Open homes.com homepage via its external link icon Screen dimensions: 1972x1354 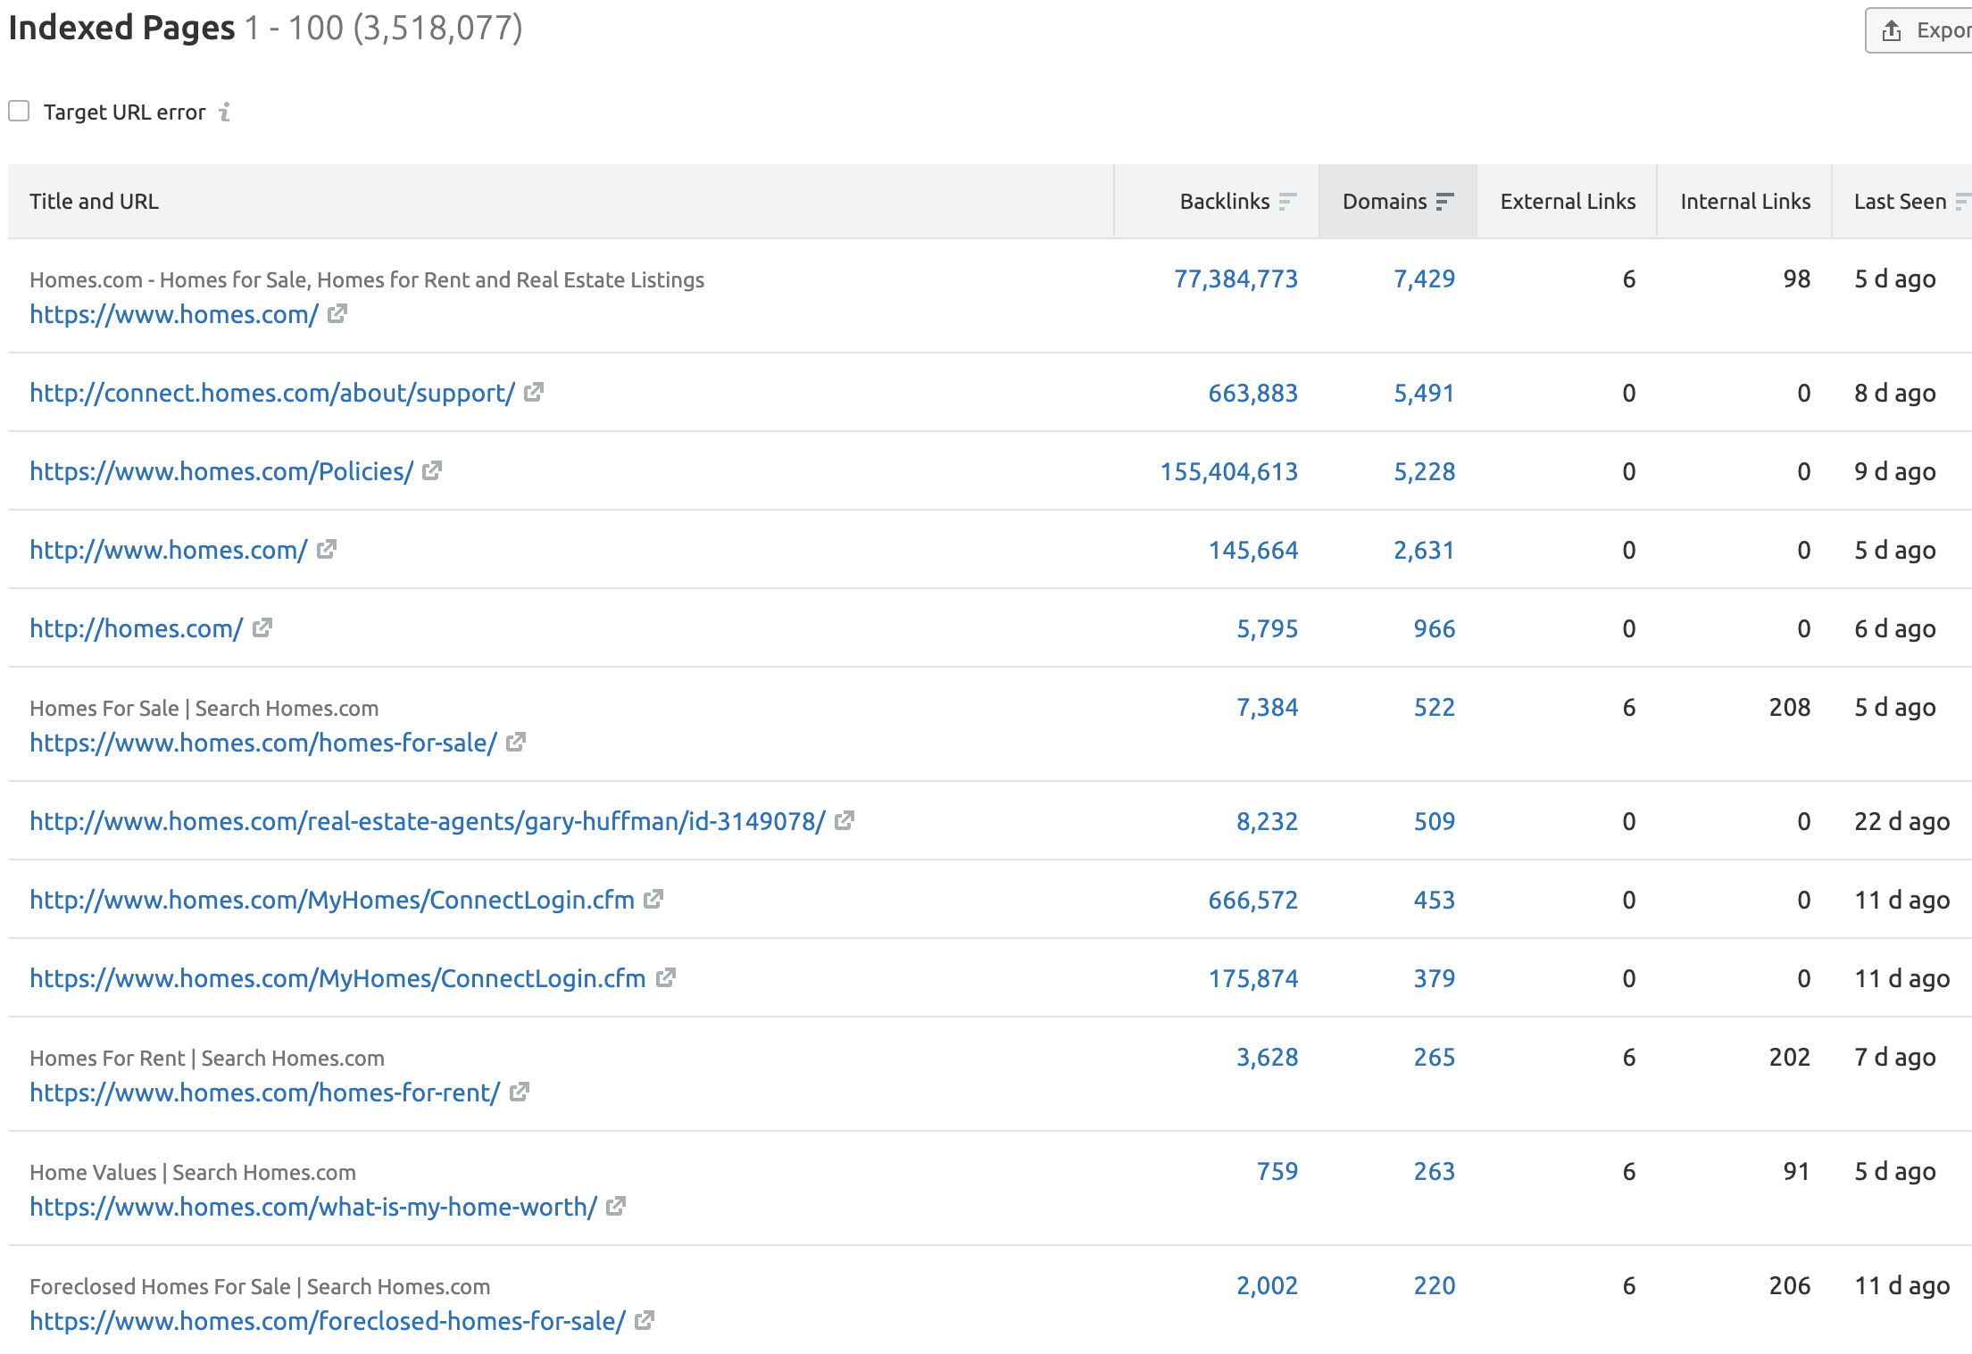337,314
